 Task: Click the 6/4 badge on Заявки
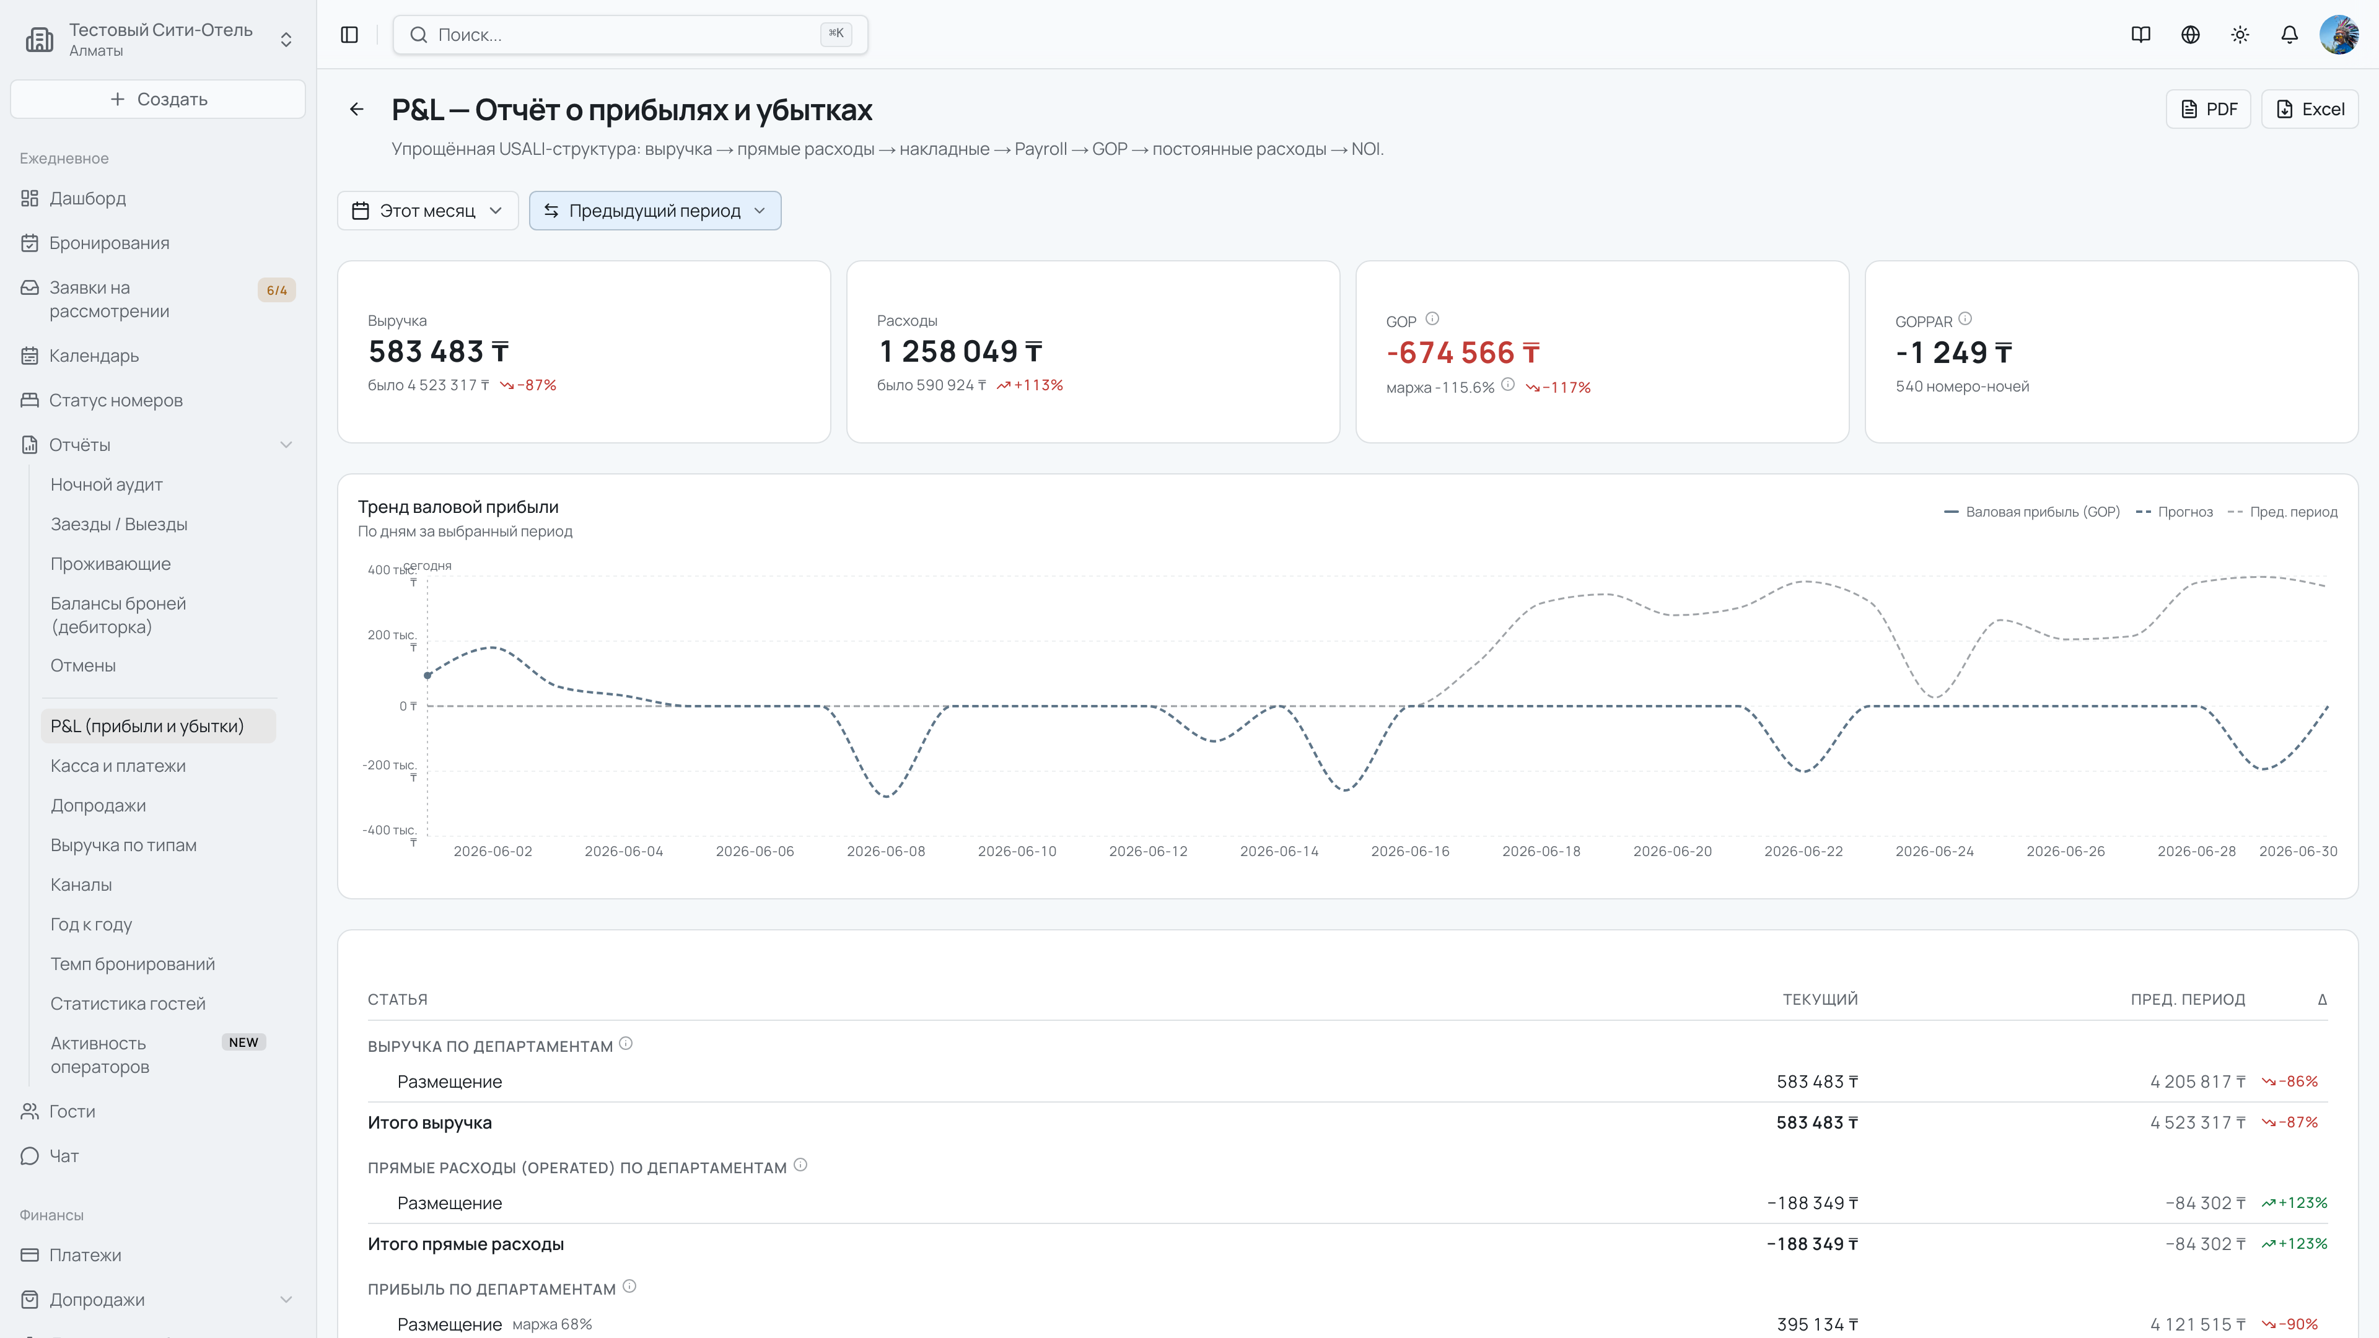pyautogui.click(x=277, y=290)
